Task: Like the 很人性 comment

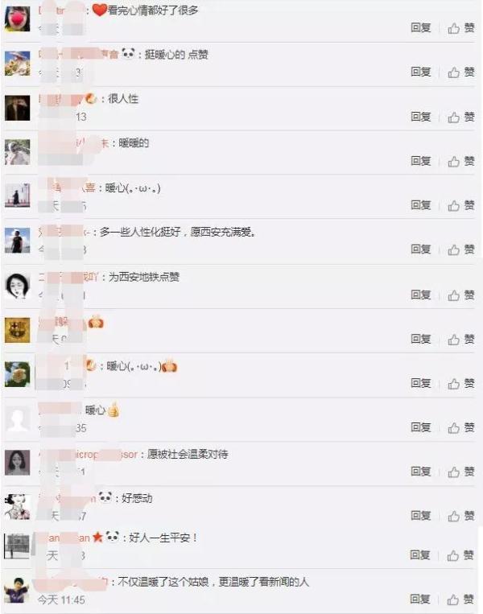Action: pyautogui.click(x=461, y=117)
